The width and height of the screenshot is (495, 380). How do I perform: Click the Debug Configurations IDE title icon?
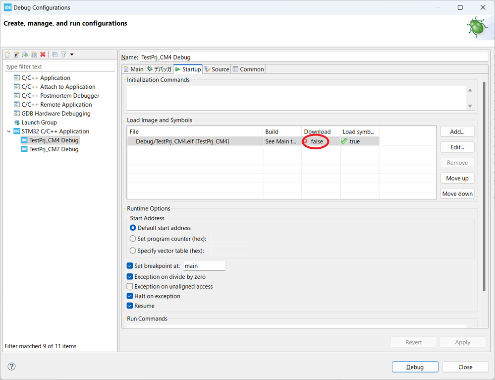[x=7, y=7]
